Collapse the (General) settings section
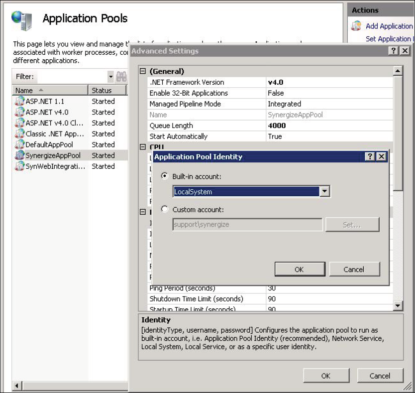Viewport: 415px width, 393px height. pos(143,71)
